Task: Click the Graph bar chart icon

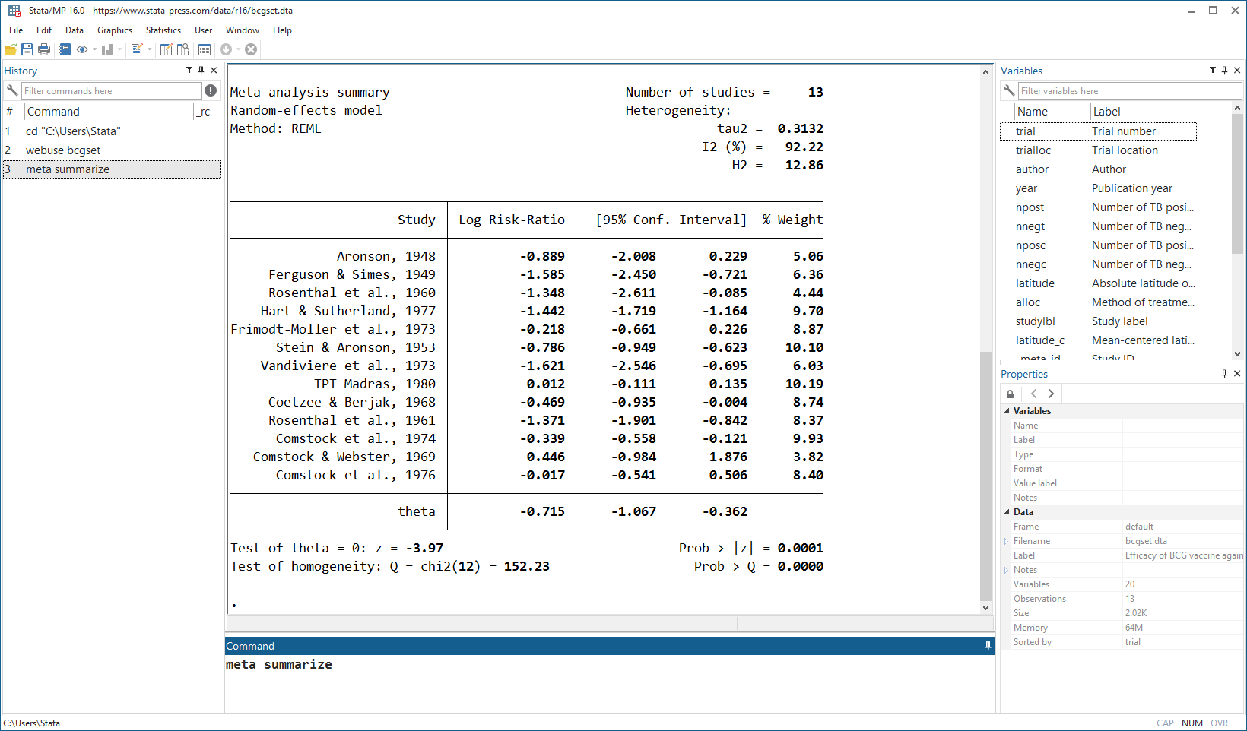Action: point(107,49)
